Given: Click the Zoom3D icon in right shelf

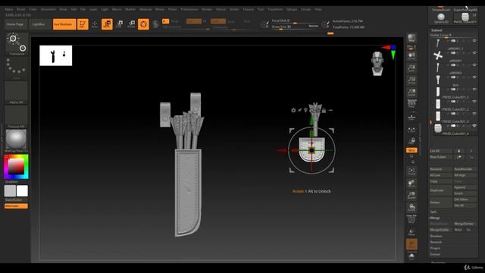Looking at the screenshot, I should click(x=411, y=196).
